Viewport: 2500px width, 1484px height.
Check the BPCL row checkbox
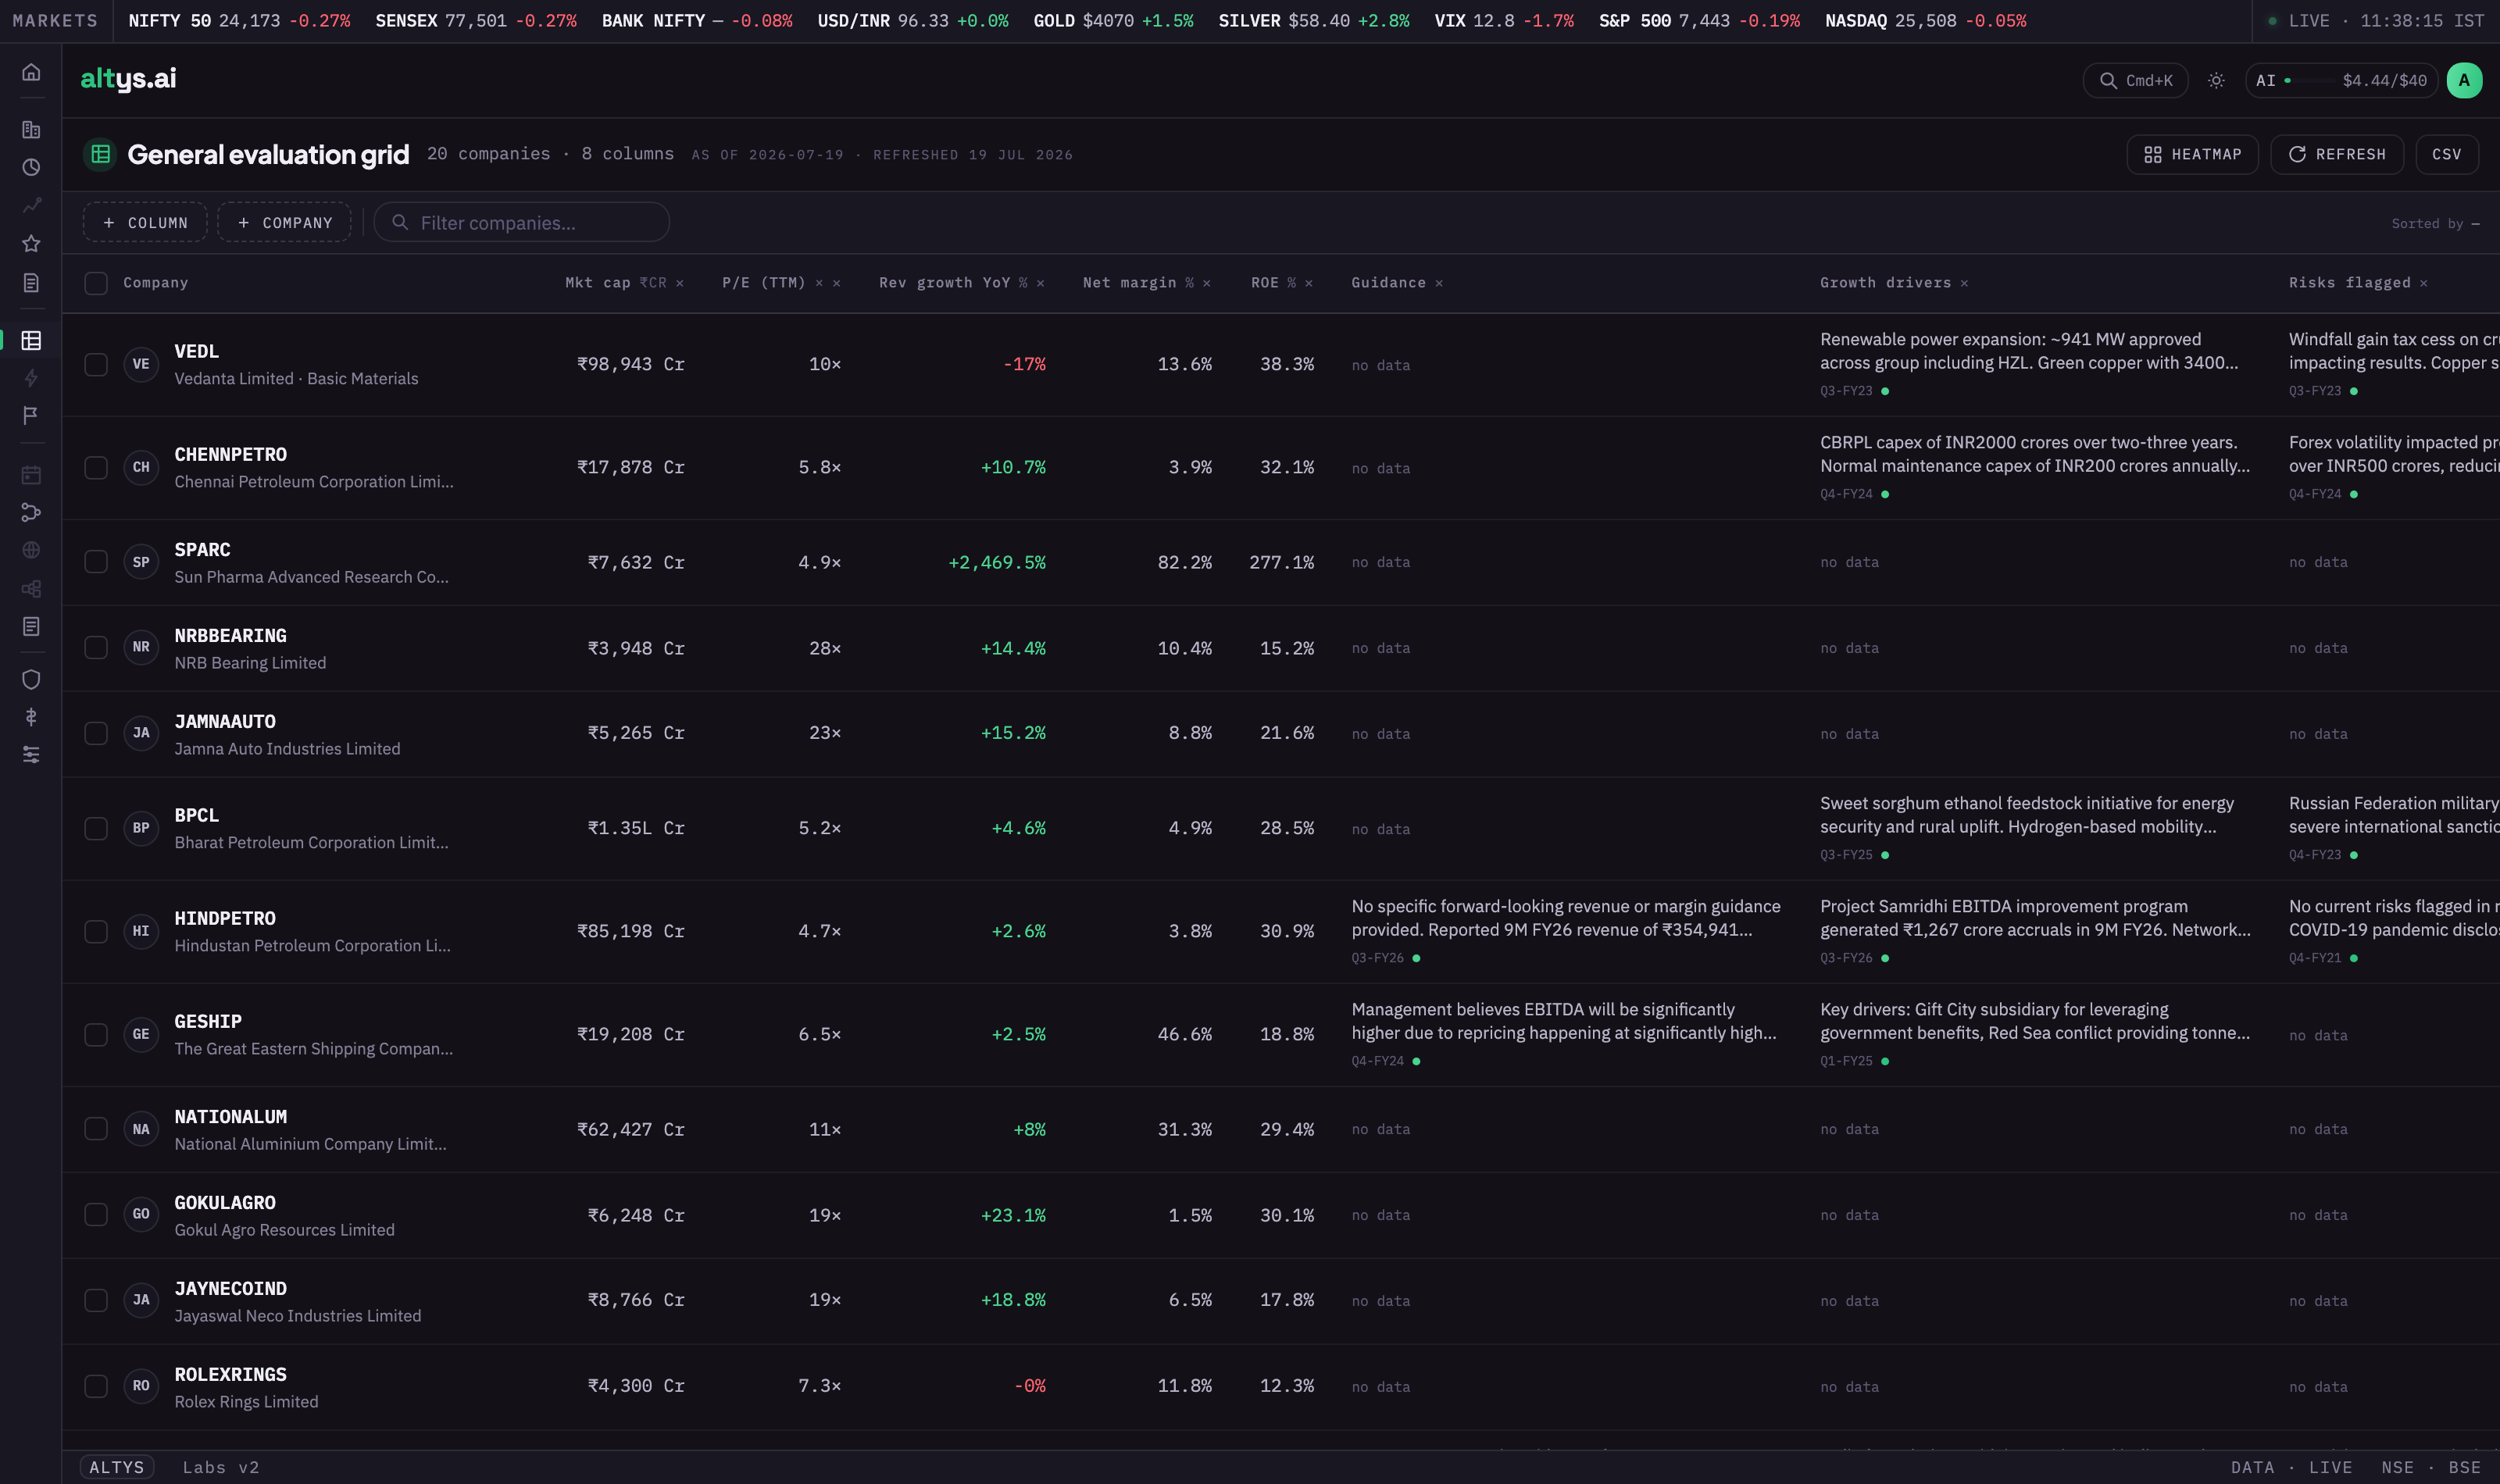(x=96, y=828)
